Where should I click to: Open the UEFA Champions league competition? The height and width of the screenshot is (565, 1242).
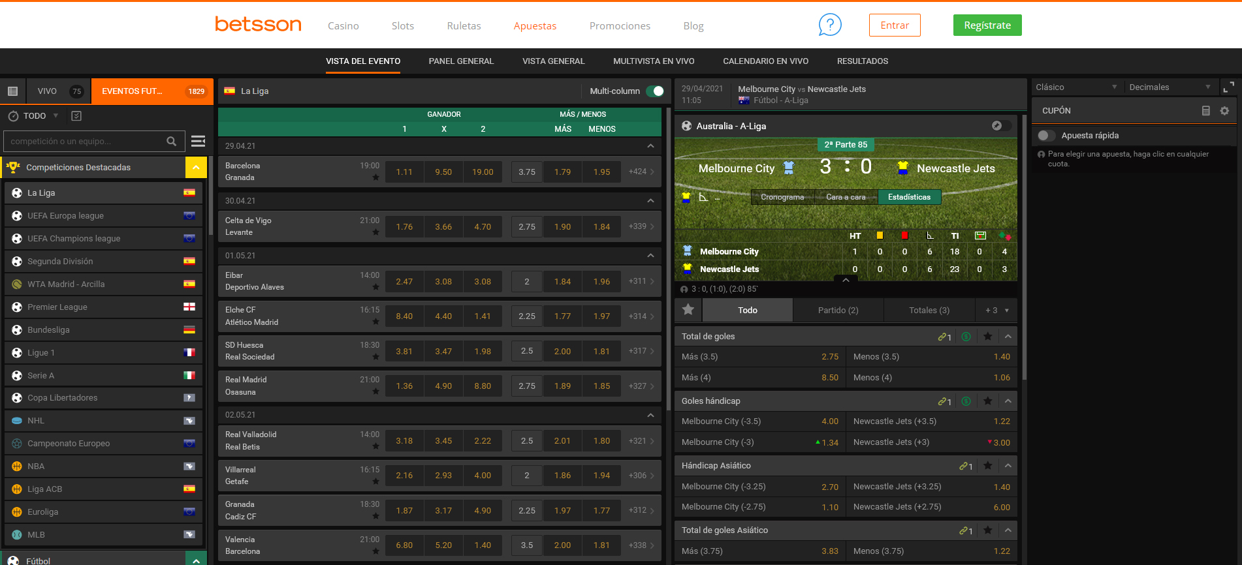click(x=103, y=239)
